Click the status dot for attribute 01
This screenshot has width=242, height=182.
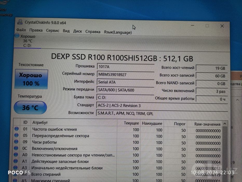point(17,128)
